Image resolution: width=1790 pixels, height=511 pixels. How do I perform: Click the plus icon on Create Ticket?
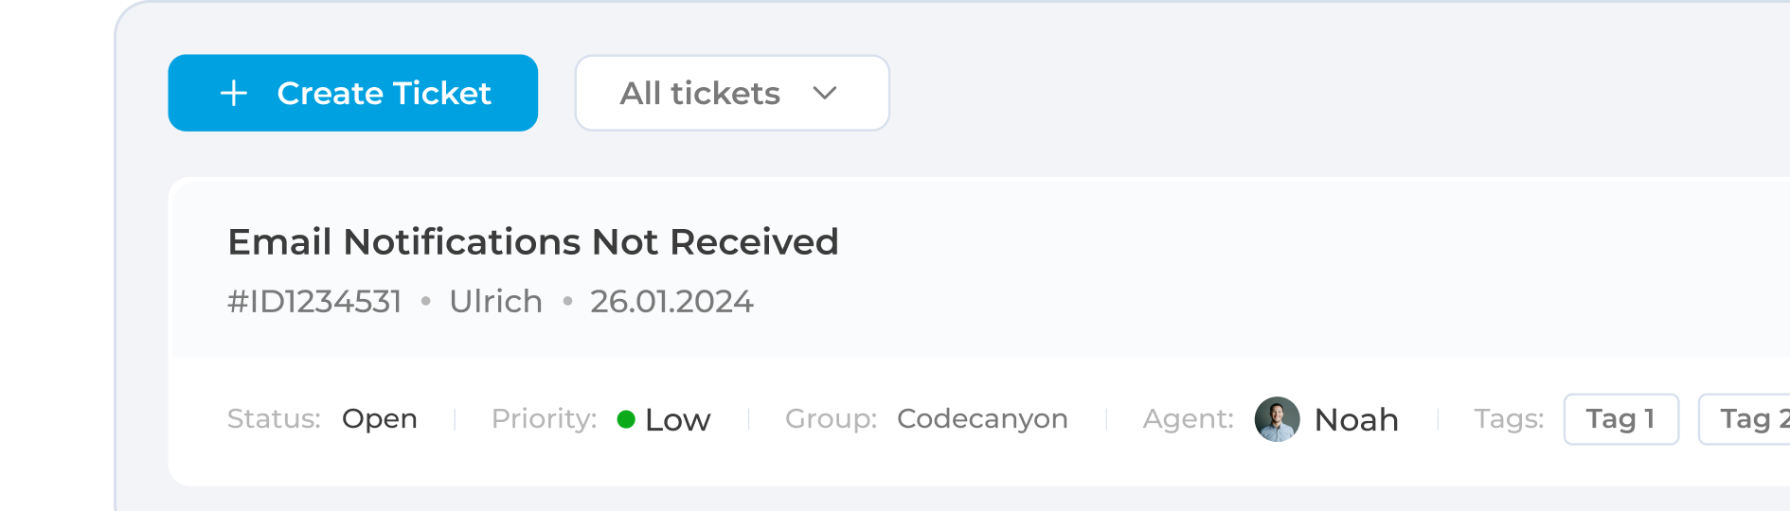234,93
